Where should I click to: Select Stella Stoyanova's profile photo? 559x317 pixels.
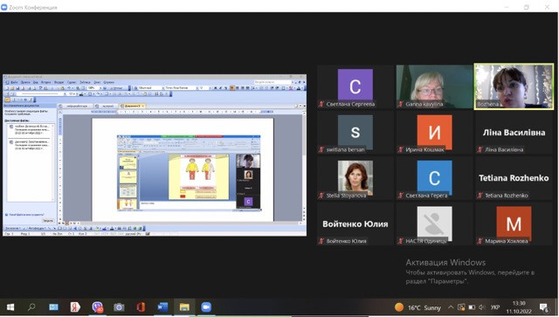point(355,177)
